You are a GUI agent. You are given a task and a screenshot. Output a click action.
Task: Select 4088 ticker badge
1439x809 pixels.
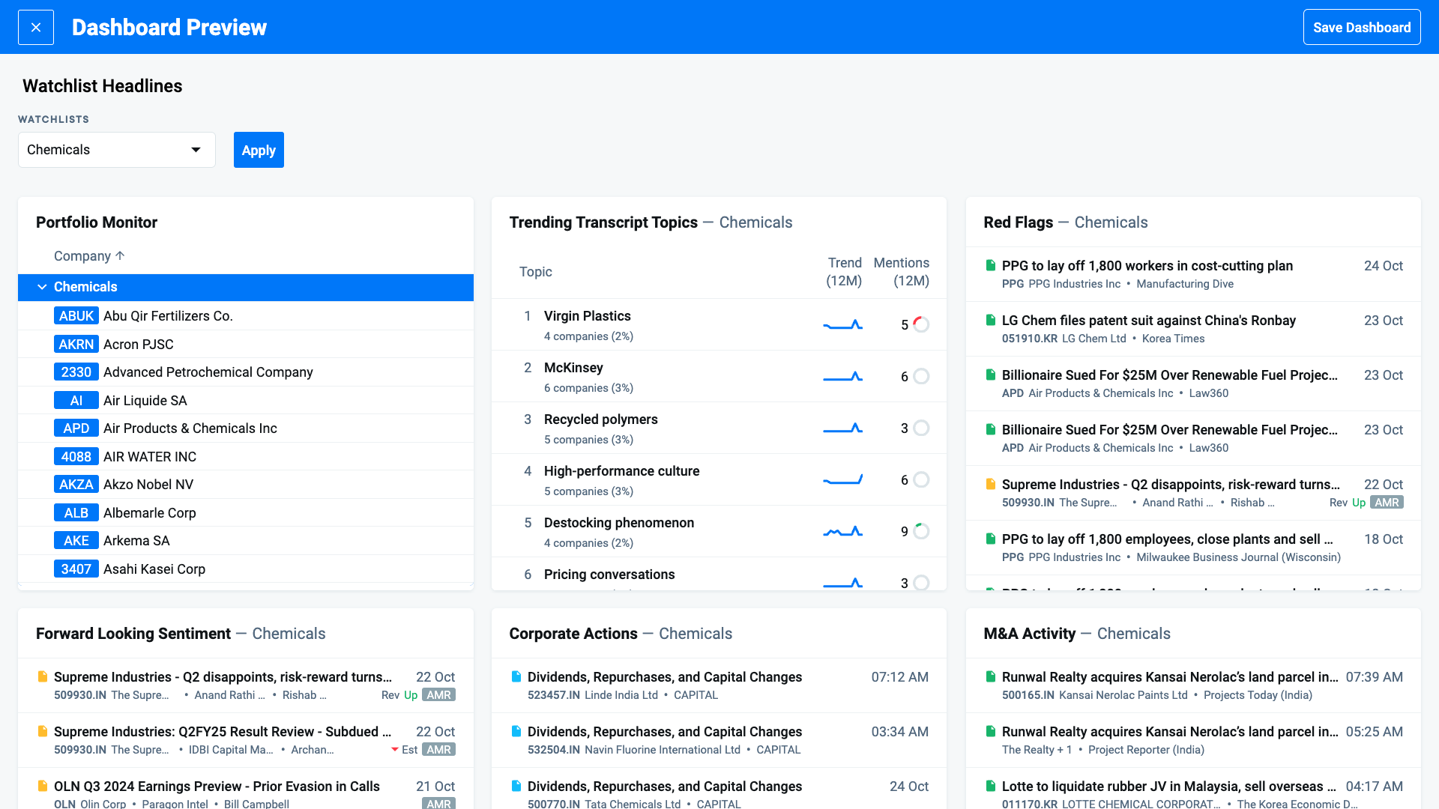tap(76, 457)
